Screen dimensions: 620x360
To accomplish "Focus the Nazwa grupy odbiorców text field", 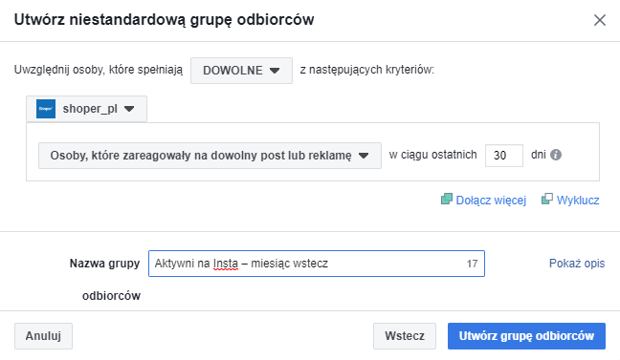I will coord(317,264).
